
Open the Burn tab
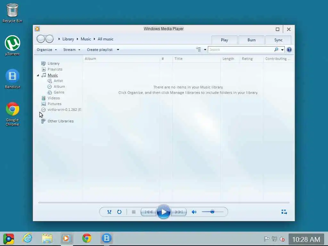251,40
